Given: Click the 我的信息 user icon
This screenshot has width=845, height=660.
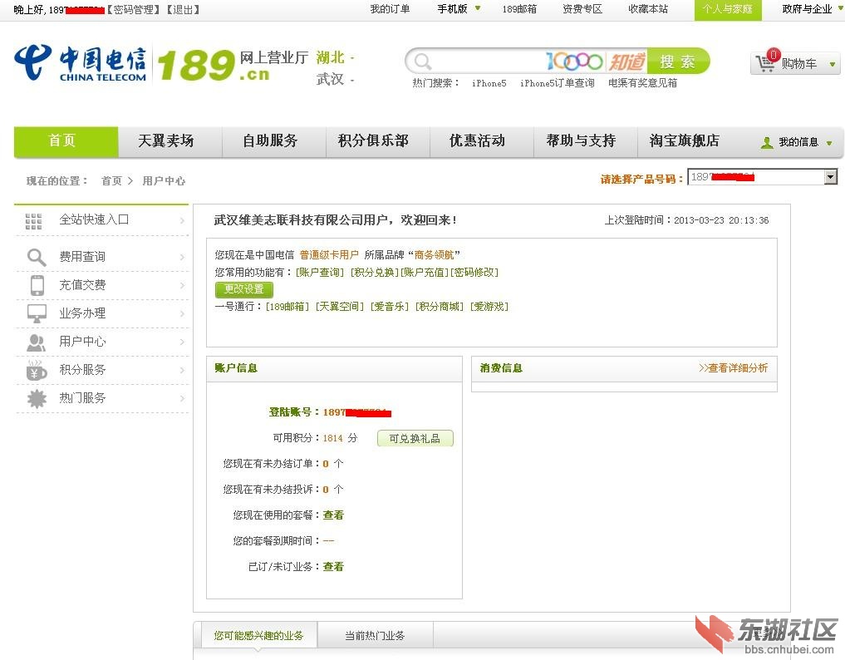Looking at the screenshot, I should click(767, 143).
